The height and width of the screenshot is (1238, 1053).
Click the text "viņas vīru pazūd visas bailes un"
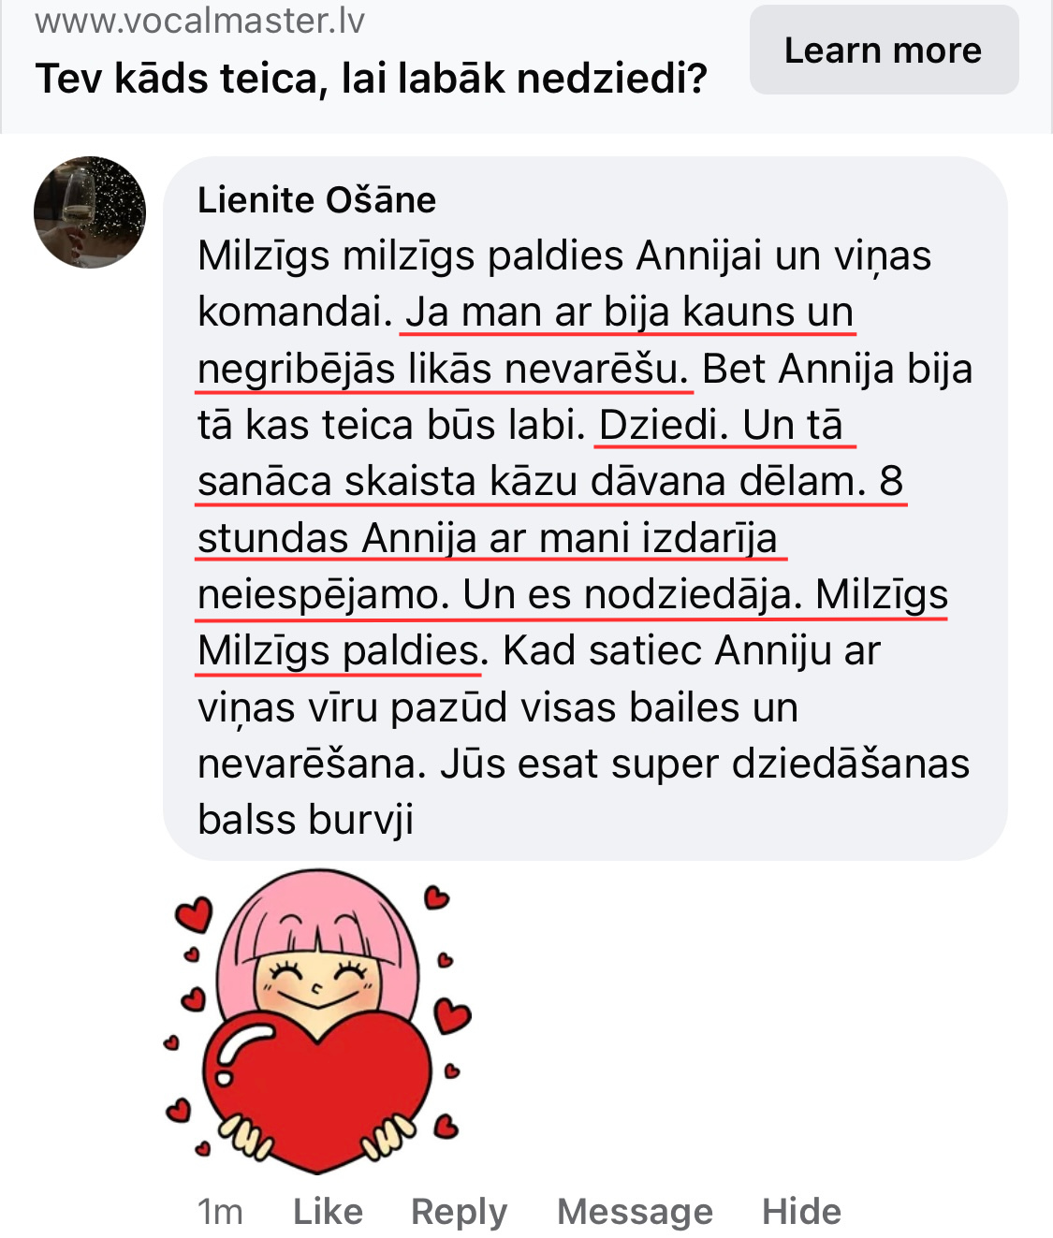click(498, 707)
